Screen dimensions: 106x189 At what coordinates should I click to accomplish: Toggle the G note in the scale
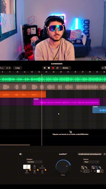[95, 171]
